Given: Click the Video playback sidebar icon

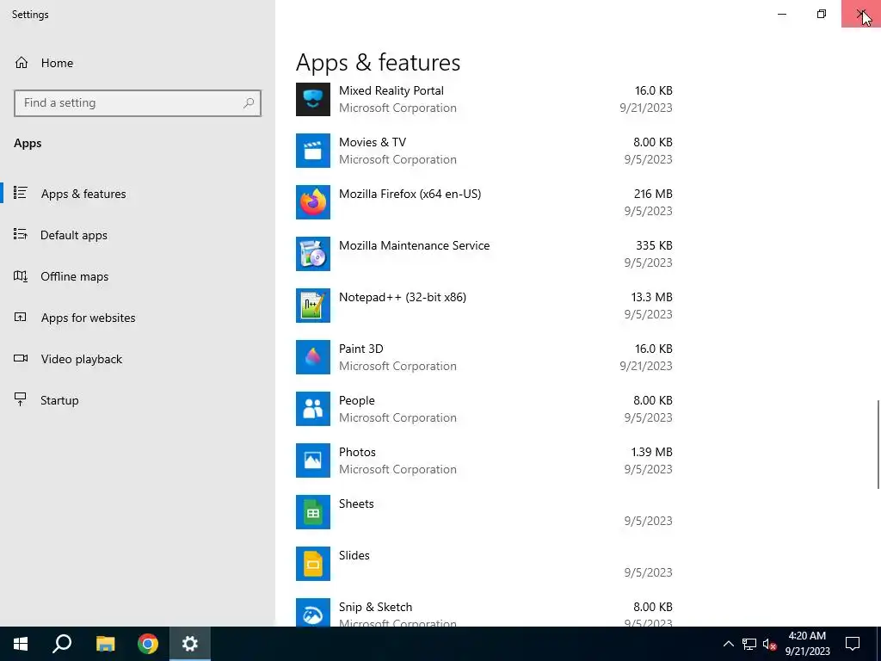Looking at the screenshot, I should [x=21, y=359].
